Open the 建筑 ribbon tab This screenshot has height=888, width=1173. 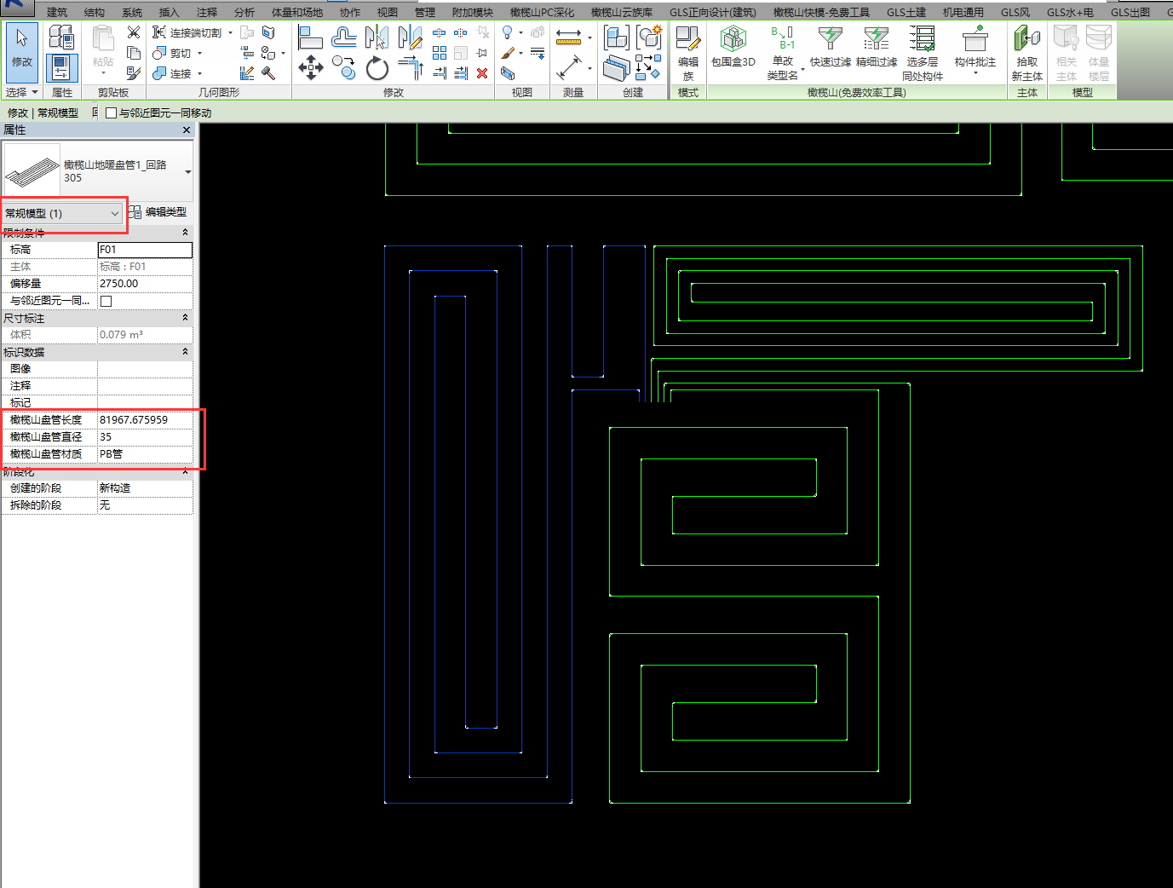coord(57,12)
